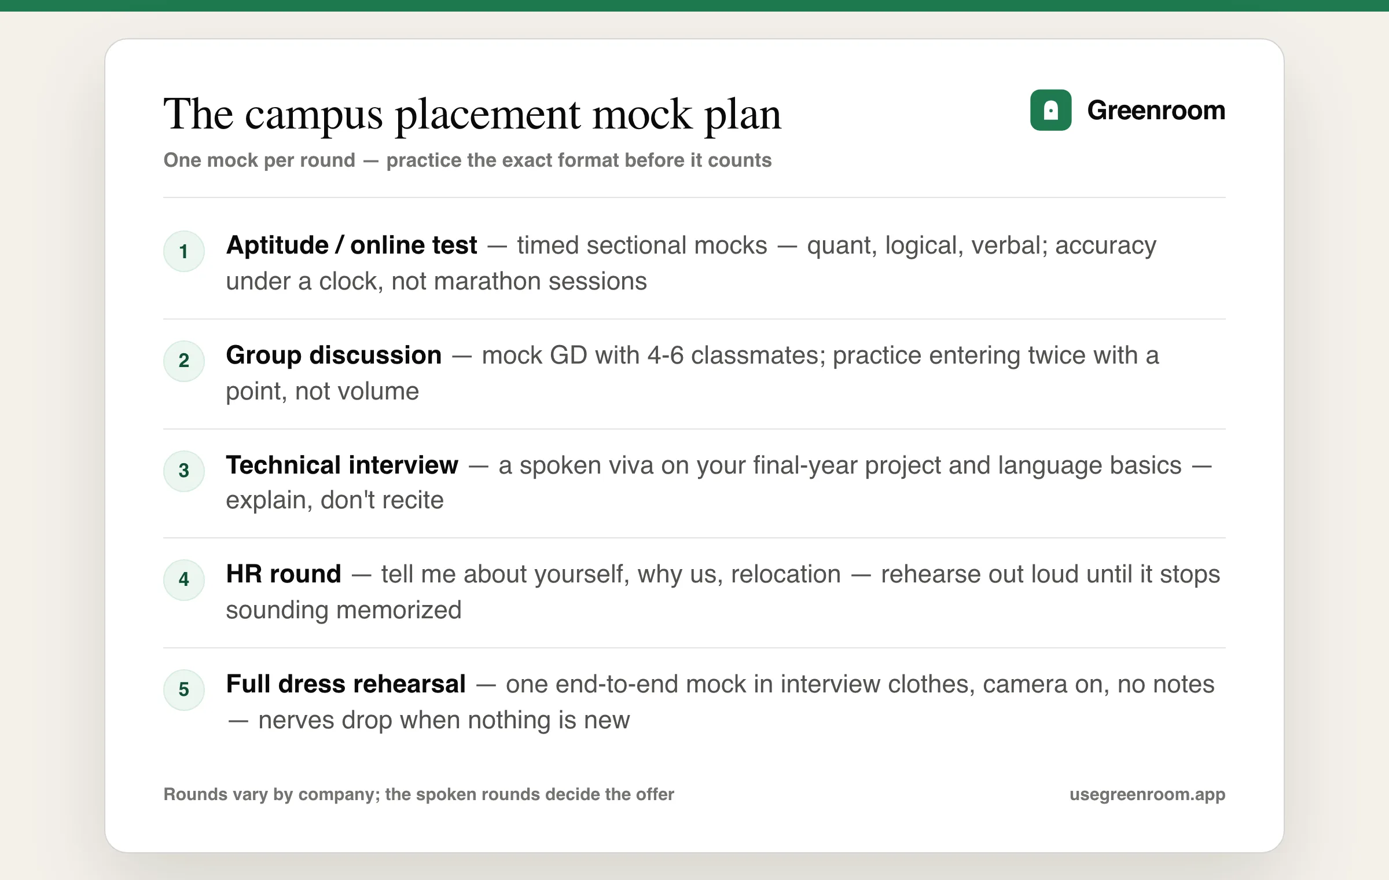Viewport: 1389px width, 880px height.
Task: Click the Greenroom brand name text
Action: click(x=1156, y=110)
